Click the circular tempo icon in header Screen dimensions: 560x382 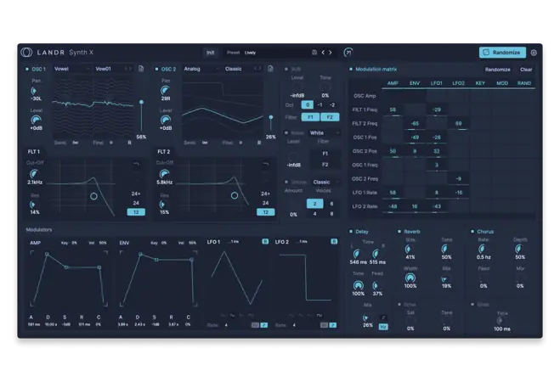tap(348, 52)
